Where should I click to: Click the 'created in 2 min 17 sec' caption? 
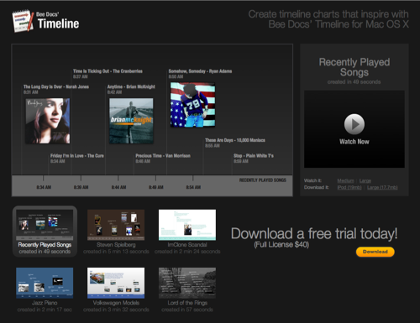(45, 310)
